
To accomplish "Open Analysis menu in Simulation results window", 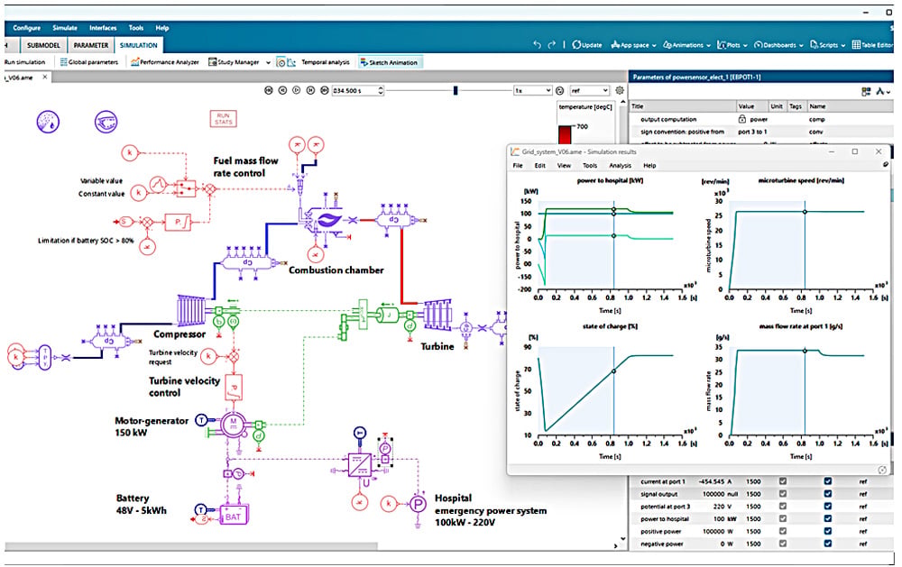I will click(x=621, y=166).
